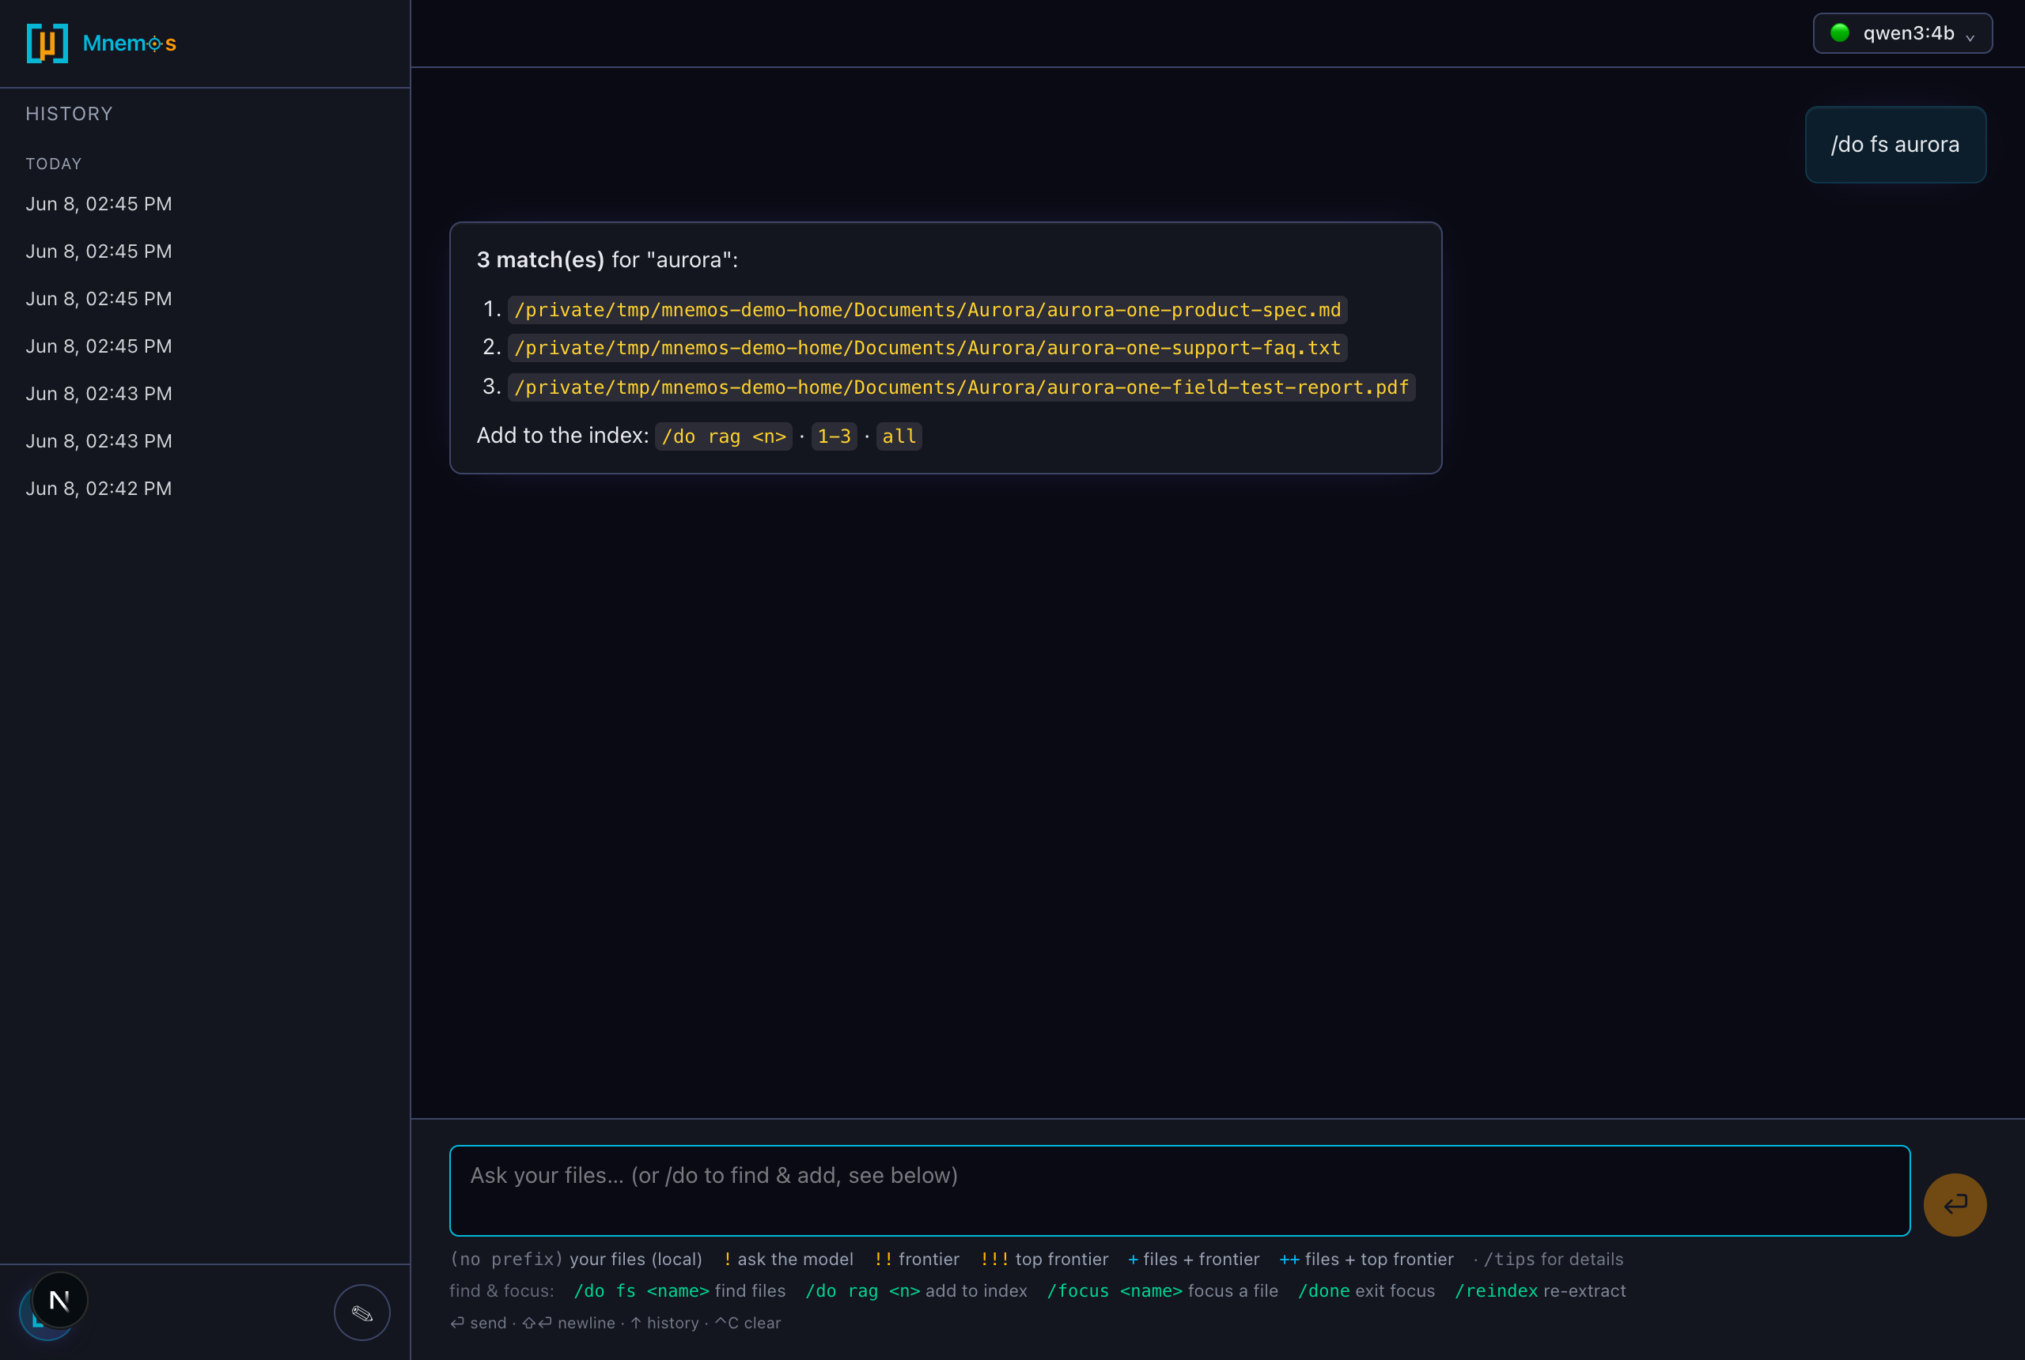Image resolution: width=2025 pixels, height=1360 pixels.
Task: Click the TODAY group label
Action: [x=54, y=164]
